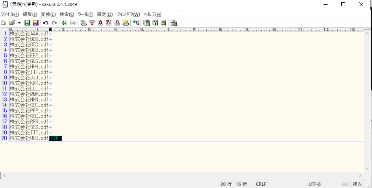Click the sakura app icon in title bar
This screenshot has width=372, height=188.
pyautogui.click(x=5, y=4)
